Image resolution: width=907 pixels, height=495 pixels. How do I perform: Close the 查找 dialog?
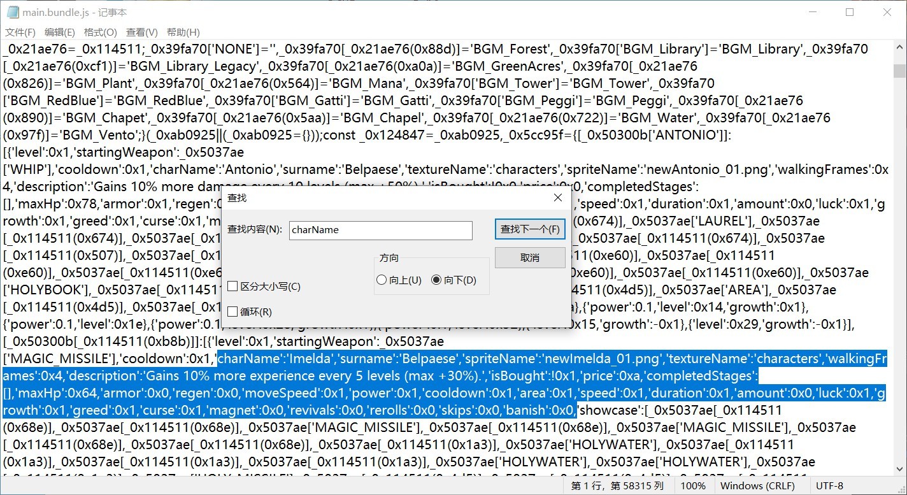pos(558,198)
